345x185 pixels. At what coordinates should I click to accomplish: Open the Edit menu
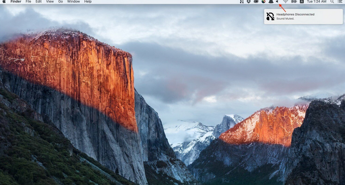click(39, 1)
